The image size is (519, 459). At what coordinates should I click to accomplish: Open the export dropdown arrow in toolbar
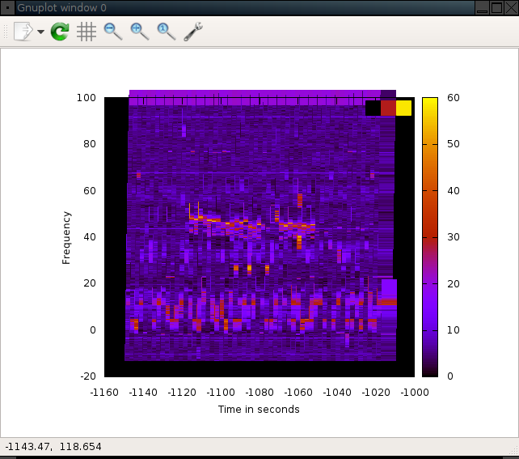point(40,32)
